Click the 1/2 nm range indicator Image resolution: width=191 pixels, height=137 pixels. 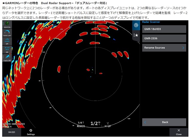pos(95,124)
